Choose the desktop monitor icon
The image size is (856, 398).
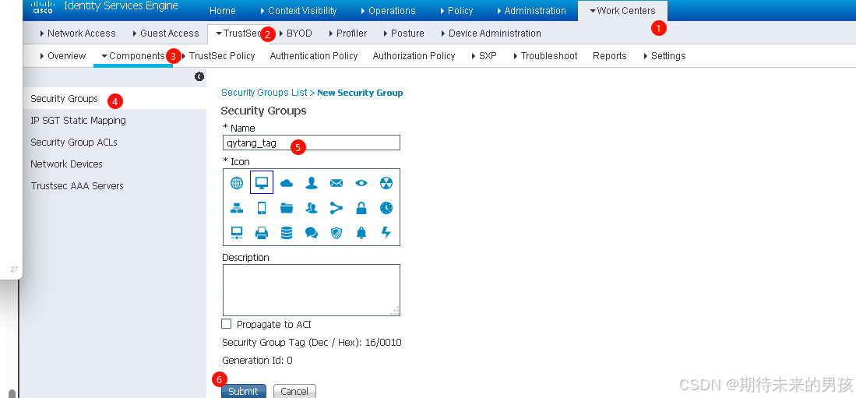tap(262, 183)
